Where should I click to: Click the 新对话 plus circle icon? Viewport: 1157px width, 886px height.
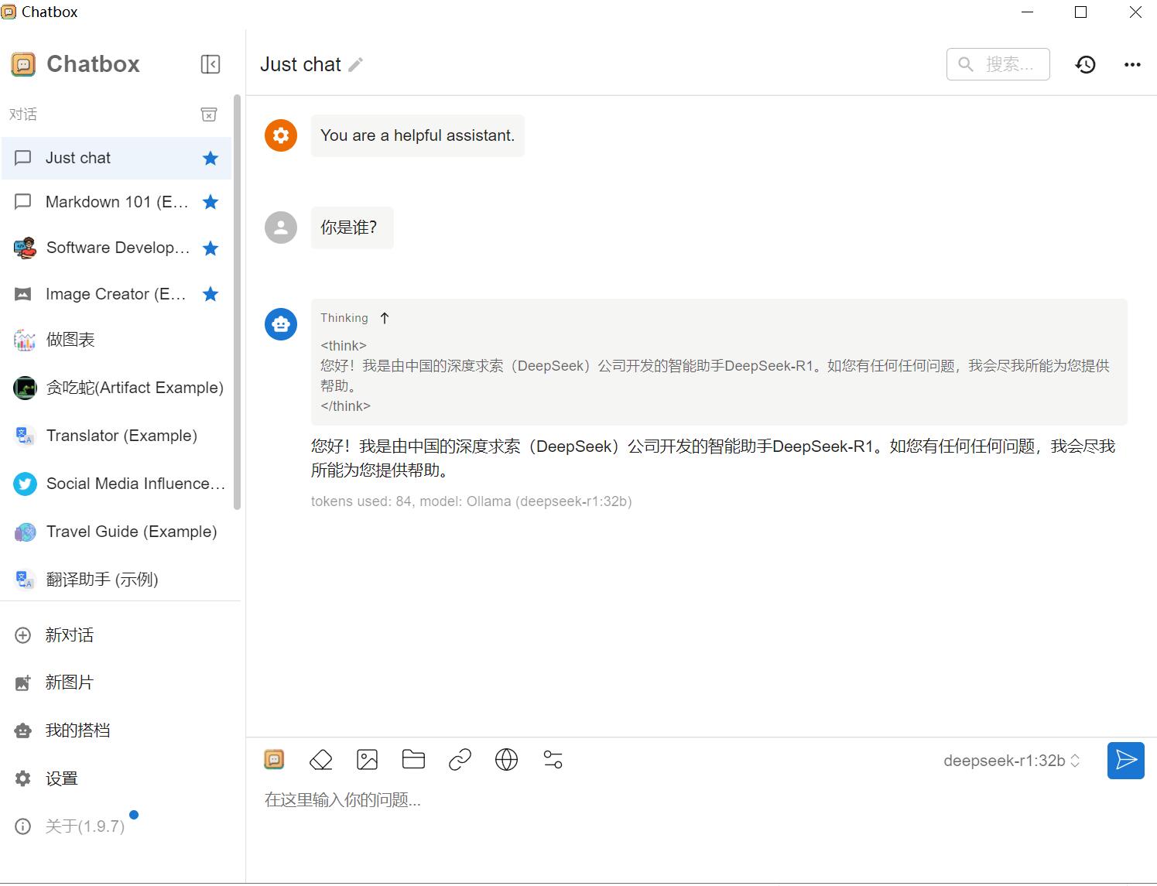click(23, 635)
